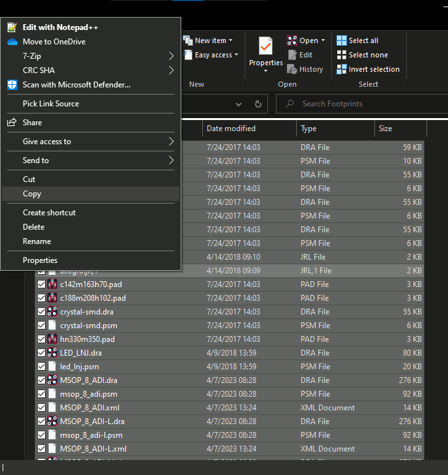448x475 pixels.
Task: Click the Share arrow icon
Action: point(12,123)
